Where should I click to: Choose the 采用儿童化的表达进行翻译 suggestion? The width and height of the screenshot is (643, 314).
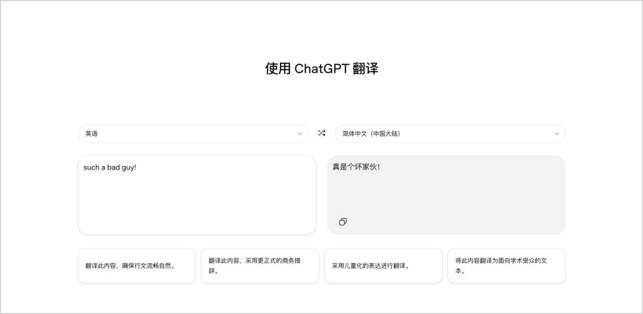tap(383, 266)
